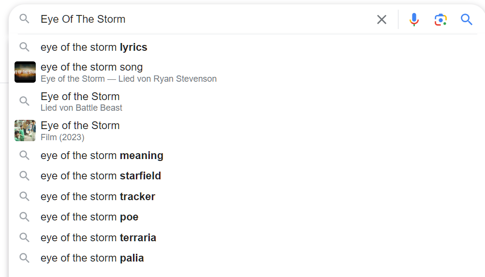
Task: Click magnifier icon beside lyrics suggestion
Action: [25, 47]
